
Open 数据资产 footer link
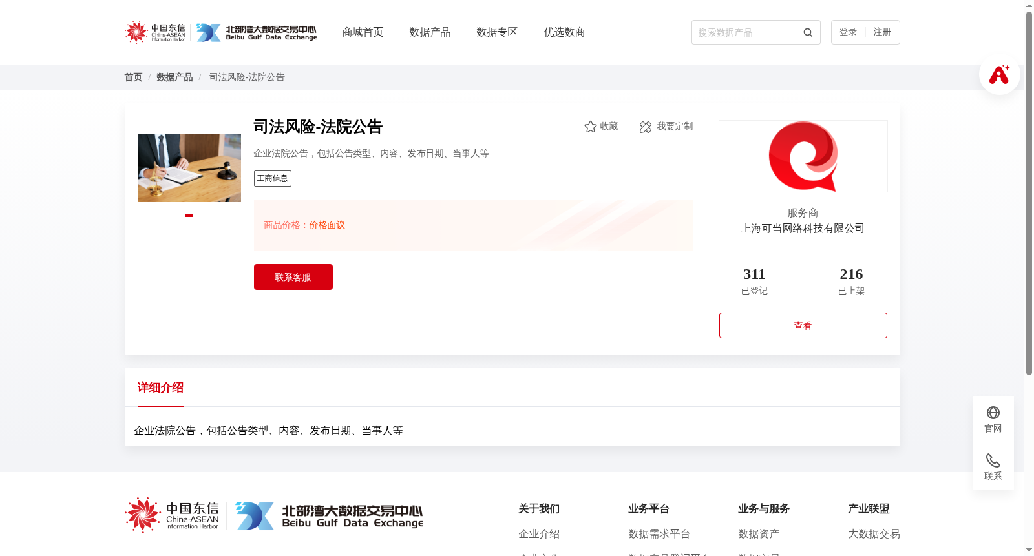[x=759, y=534]
